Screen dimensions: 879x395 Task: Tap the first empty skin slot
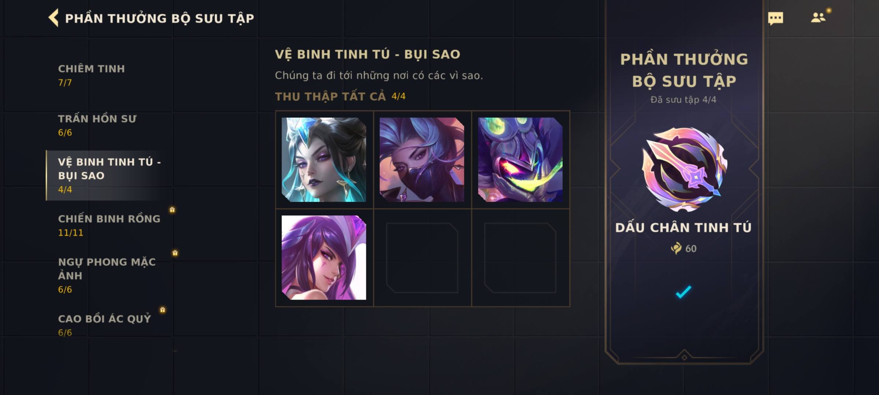pyautogui.click(x=422, y=258)
